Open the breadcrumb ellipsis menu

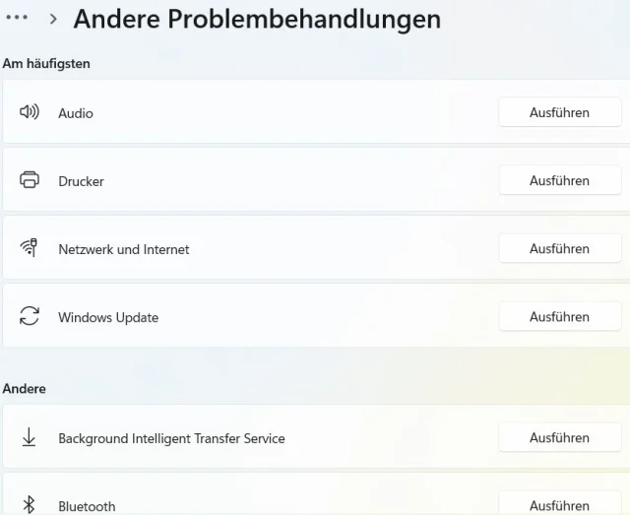(x=17, y=18)
